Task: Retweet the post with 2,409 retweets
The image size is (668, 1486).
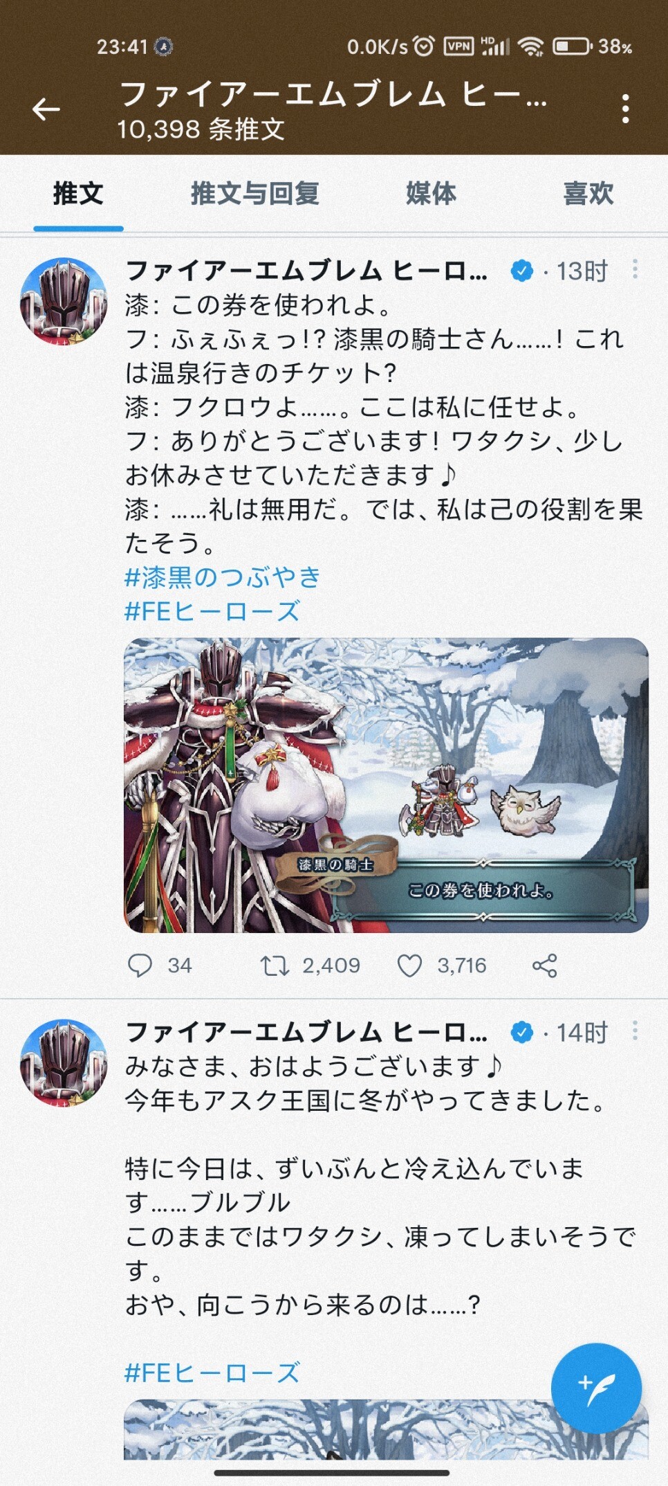Action: [x=275, y=965]
